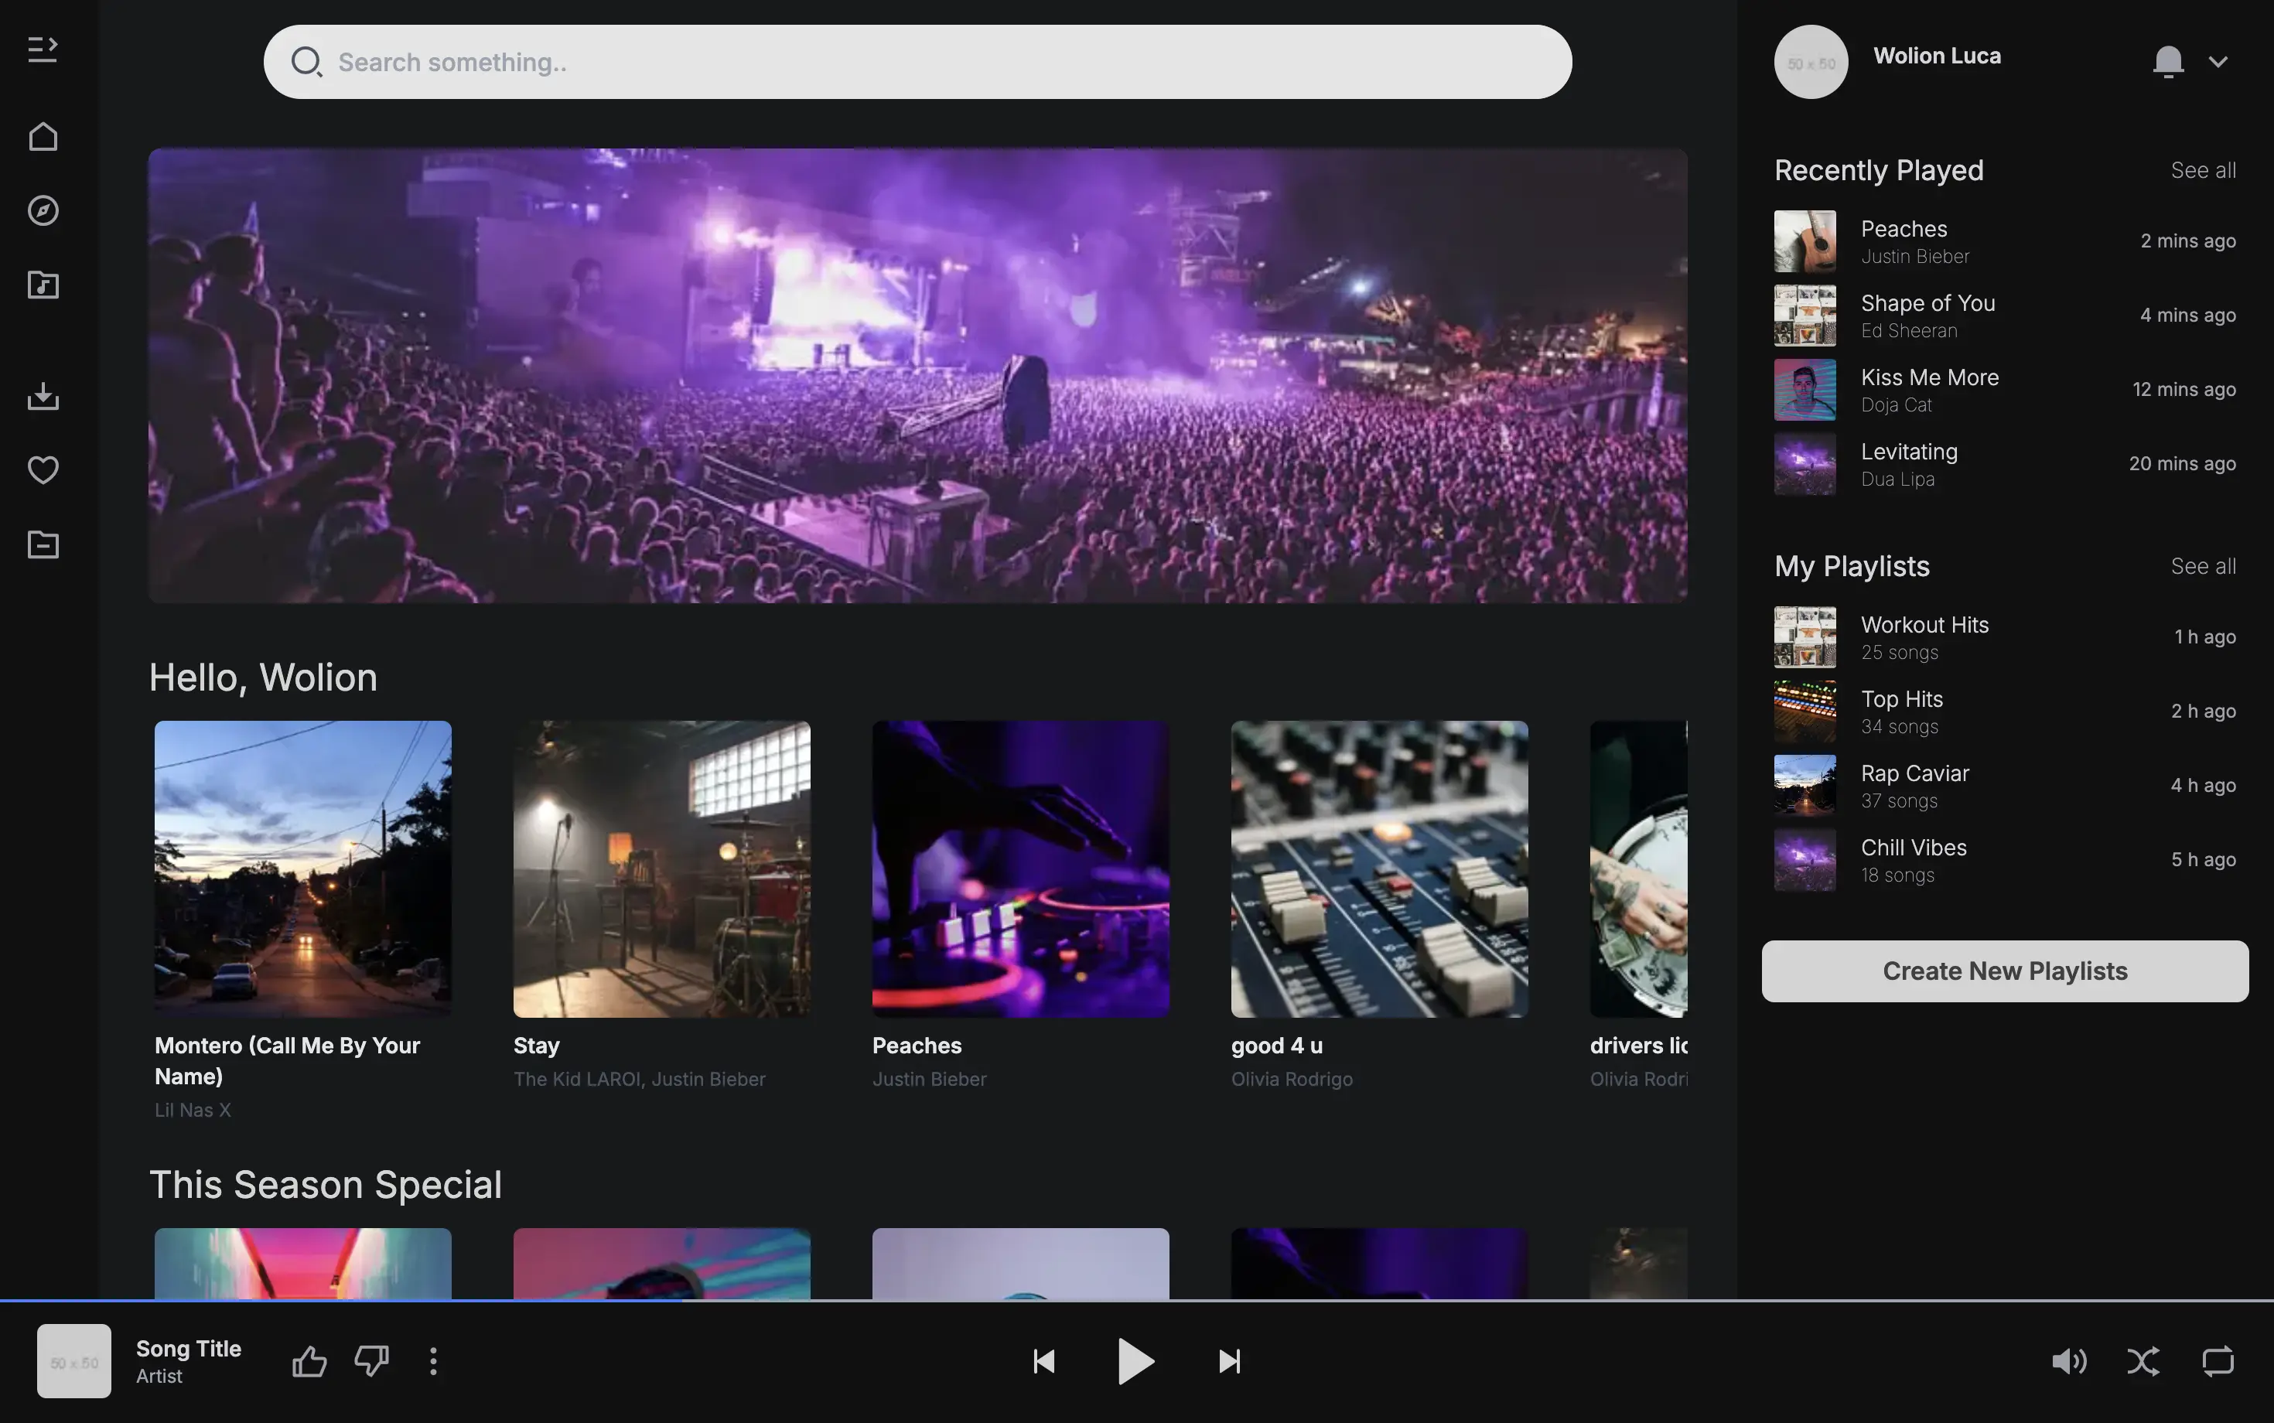Focus the Search something field
Image resolution: width=2274 pixels, height=1423 pixels.
coord(917,62)
